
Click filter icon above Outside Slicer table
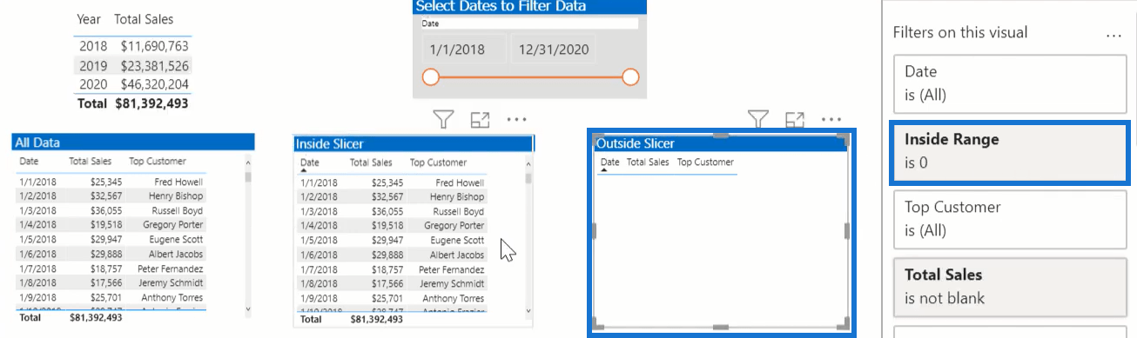point(758,118)
